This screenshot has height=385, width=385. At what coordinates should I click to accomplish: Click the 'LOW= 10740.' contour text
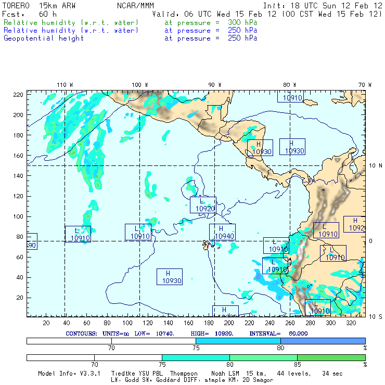tap(154, 333)
